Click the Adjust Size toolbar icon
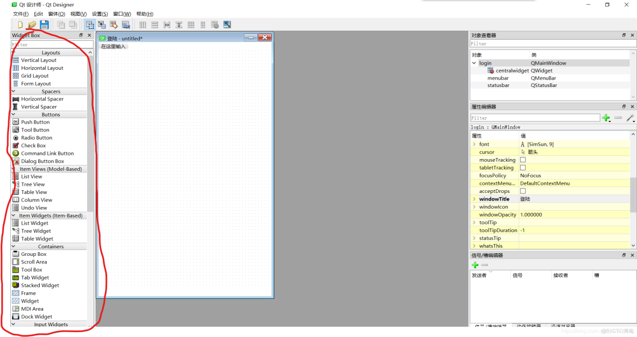637x337 pixels. (227, 25)
